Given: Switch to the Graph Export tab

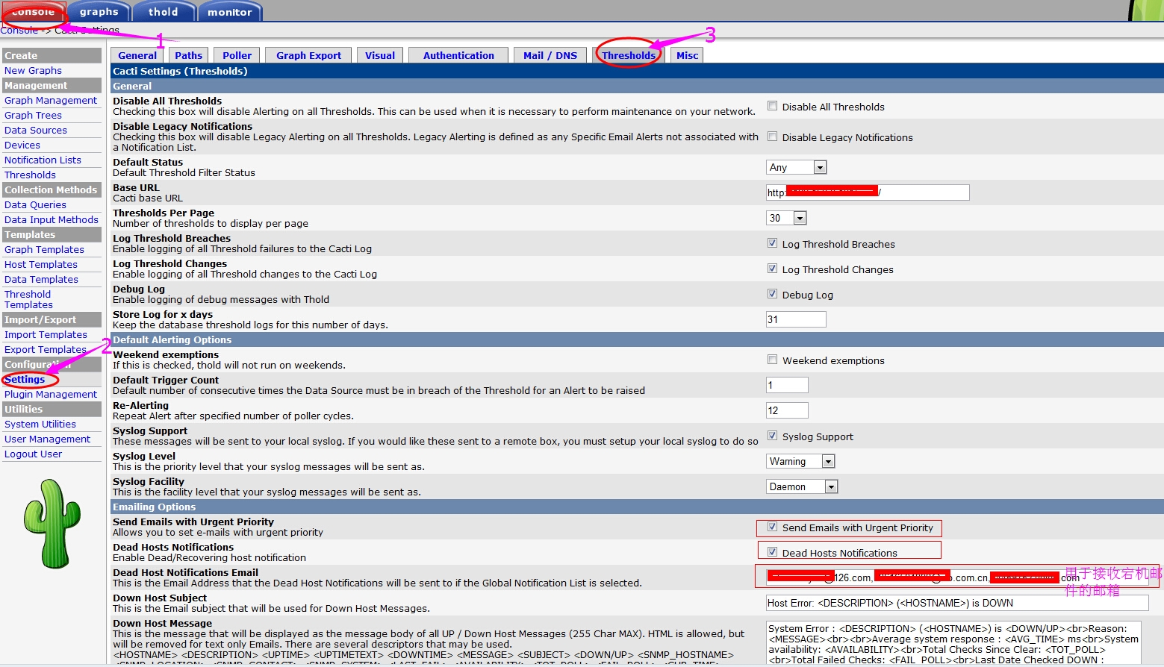Looking at the screenshot, I should 308,55.
